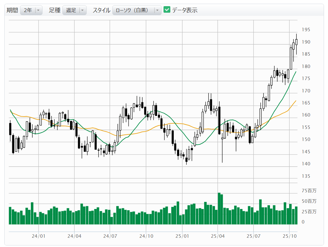
Task: Click the first volume bar at far left
Action: 10,215
